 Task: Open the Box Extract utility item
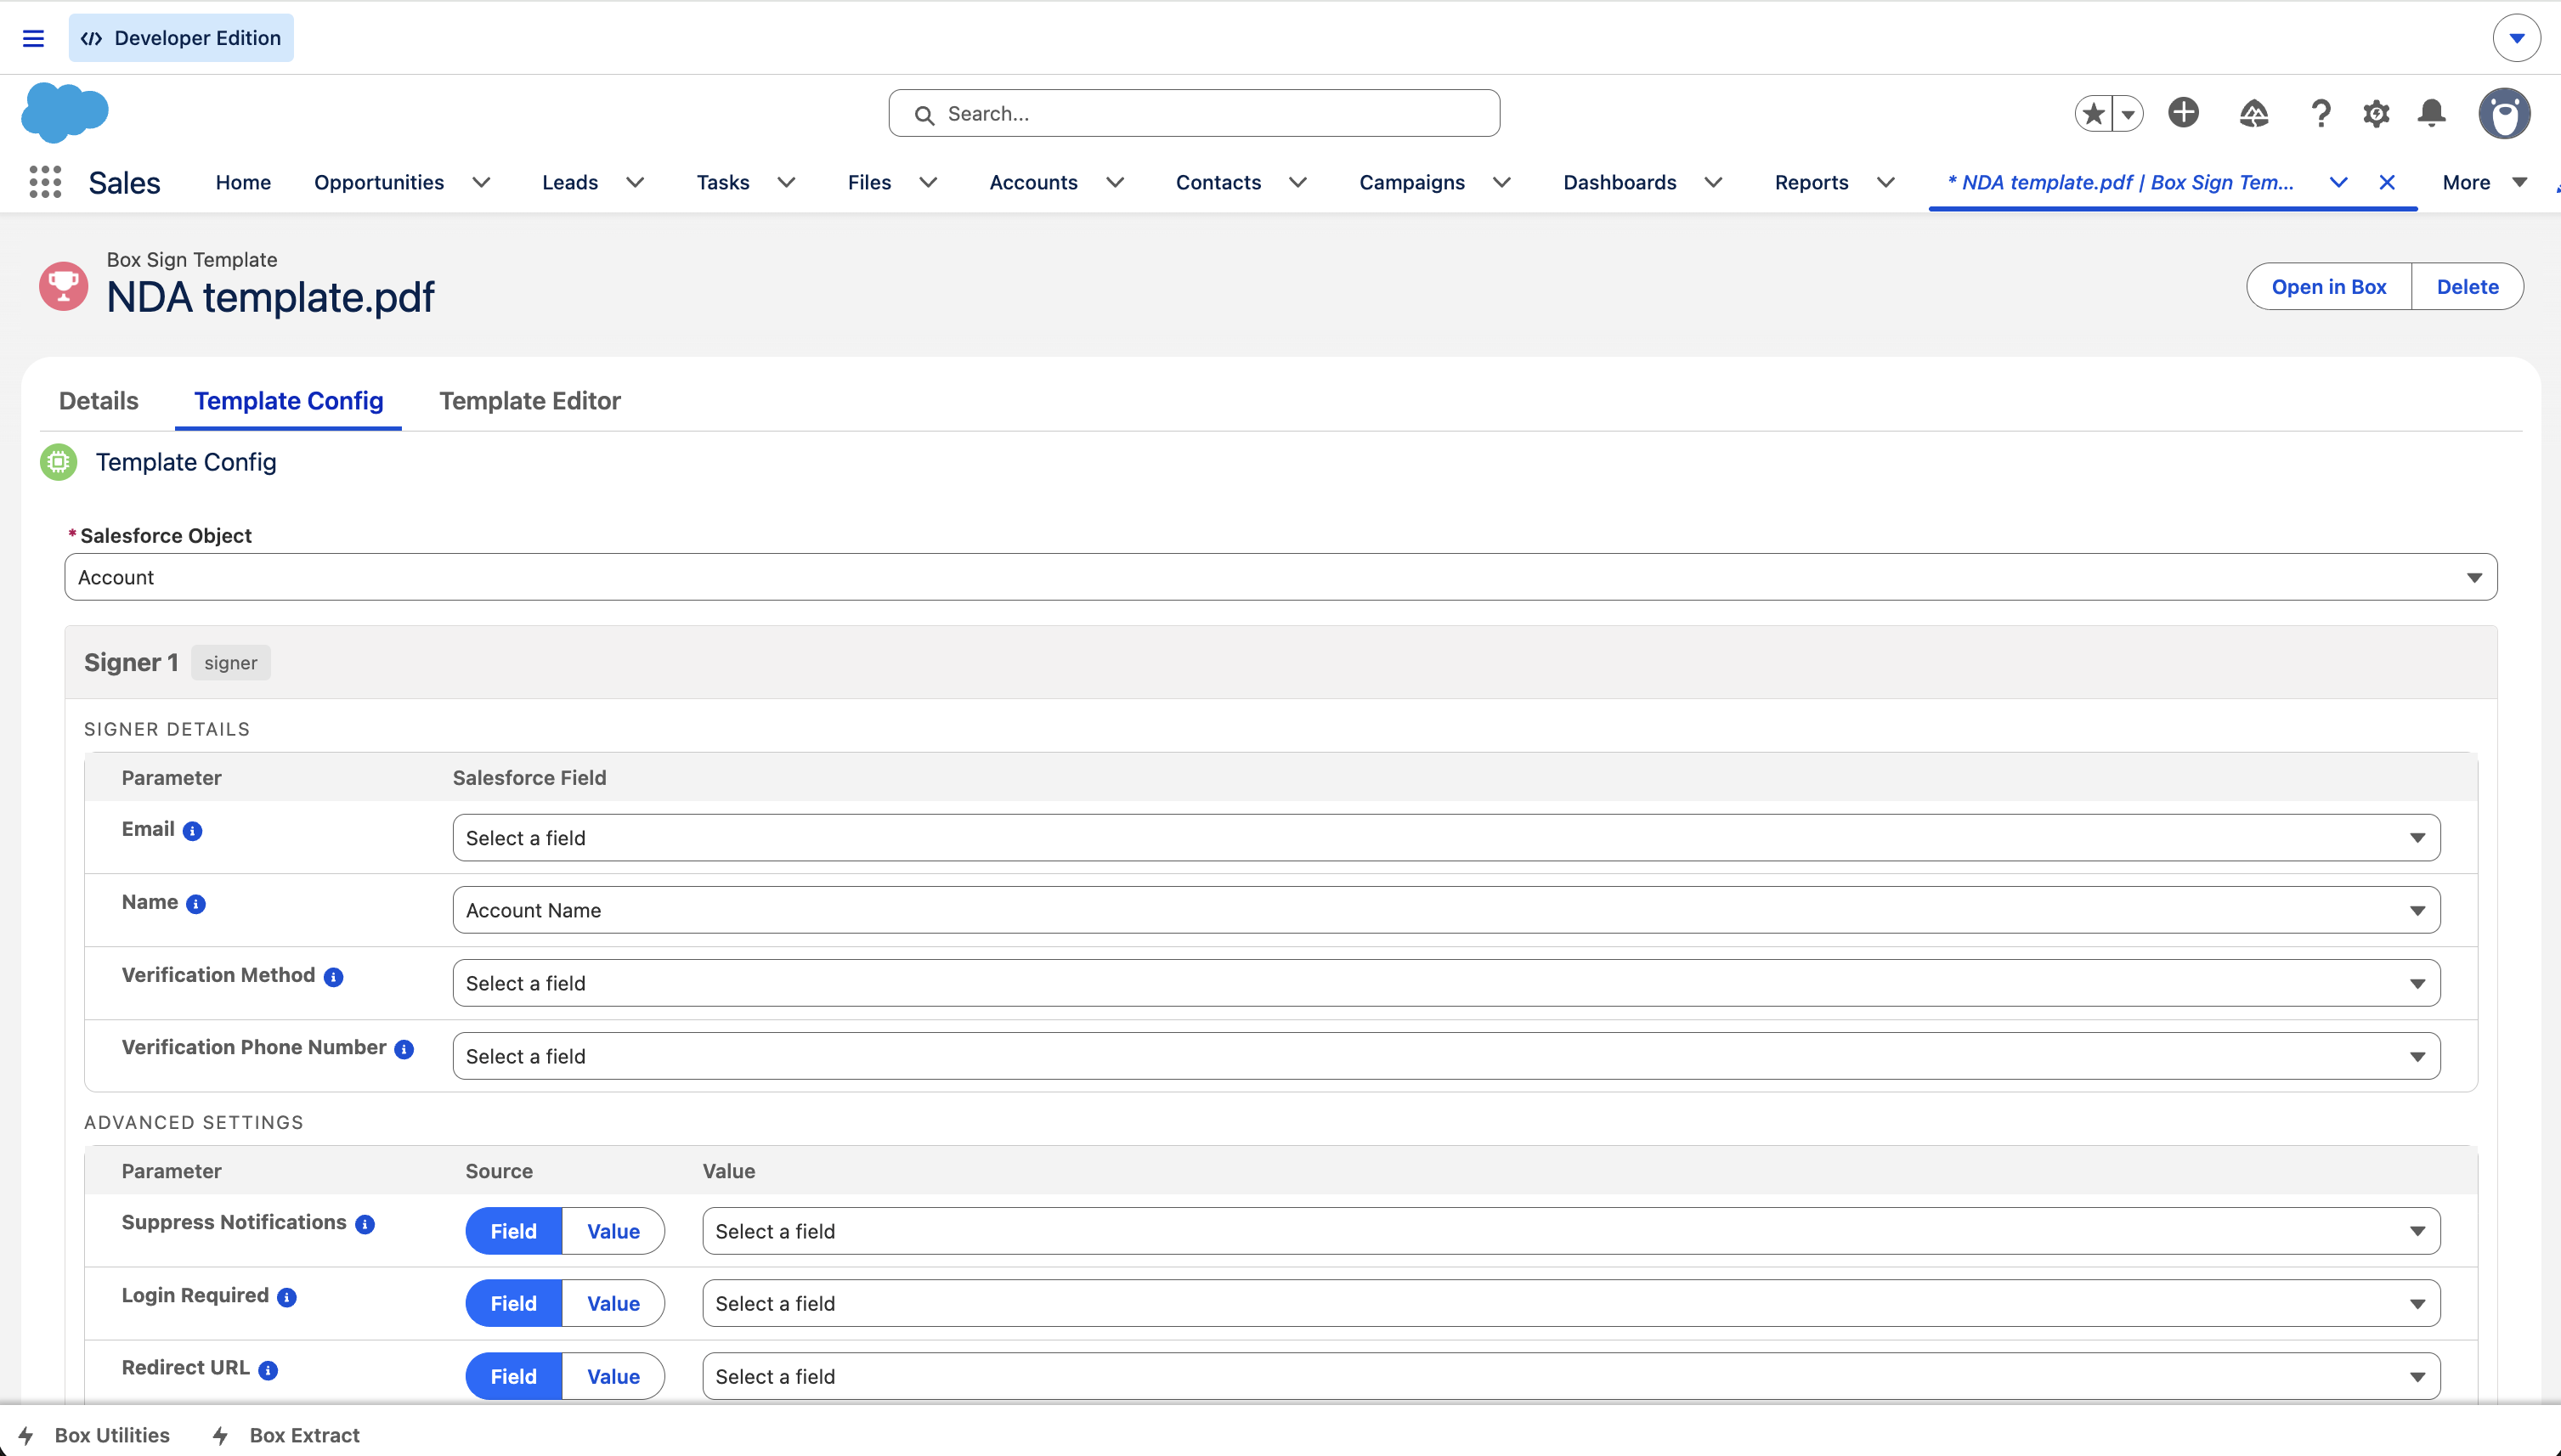click(x=286, y=1435)
